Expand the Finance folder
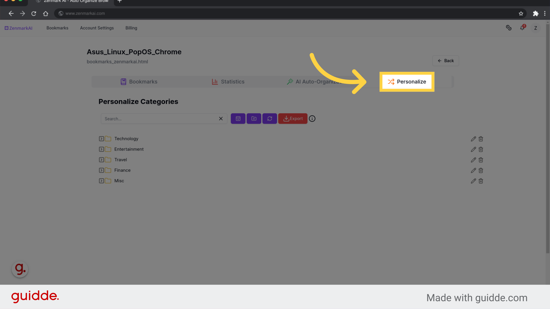The width and height of the screenshot is (550, 309). (x=101, y=170)
